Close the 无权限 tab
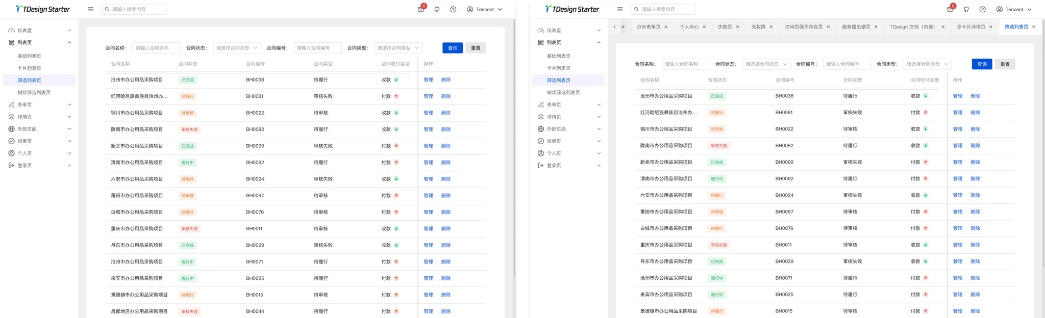 [771, 27]
